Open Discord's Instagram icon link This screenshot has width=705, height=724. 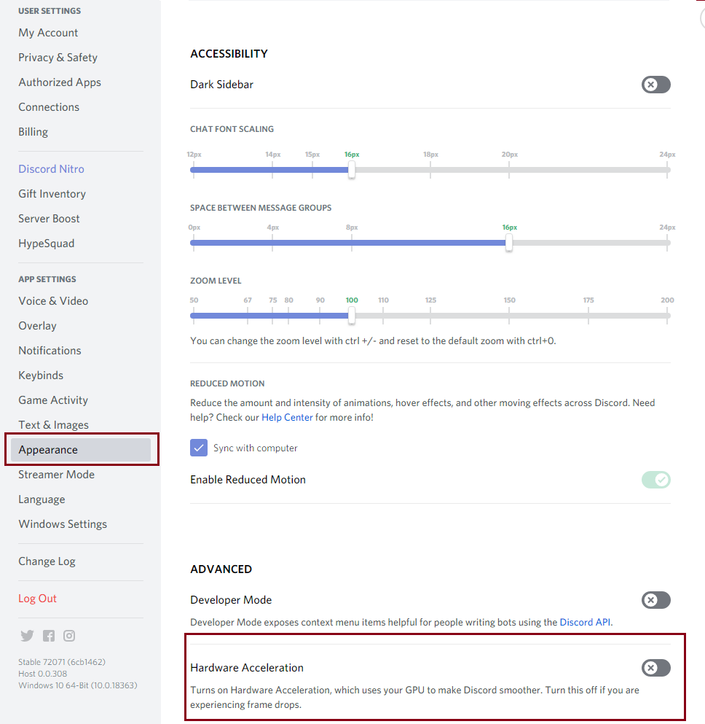click(69, 636)
